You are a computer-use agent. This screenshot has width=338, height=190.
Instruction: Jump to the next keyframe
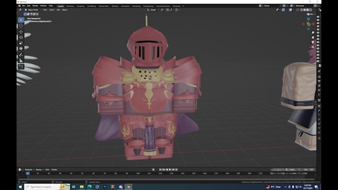pyautogui.click(x=173, y=170)
